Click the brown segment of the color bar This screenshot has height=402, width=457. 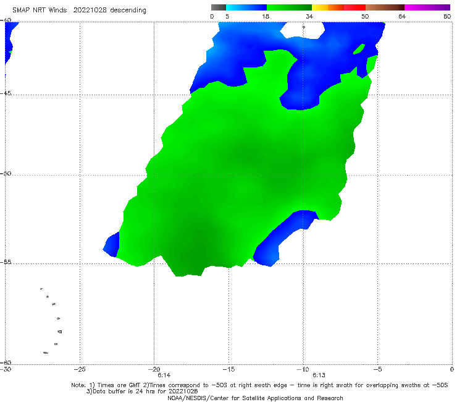(385, 7)
